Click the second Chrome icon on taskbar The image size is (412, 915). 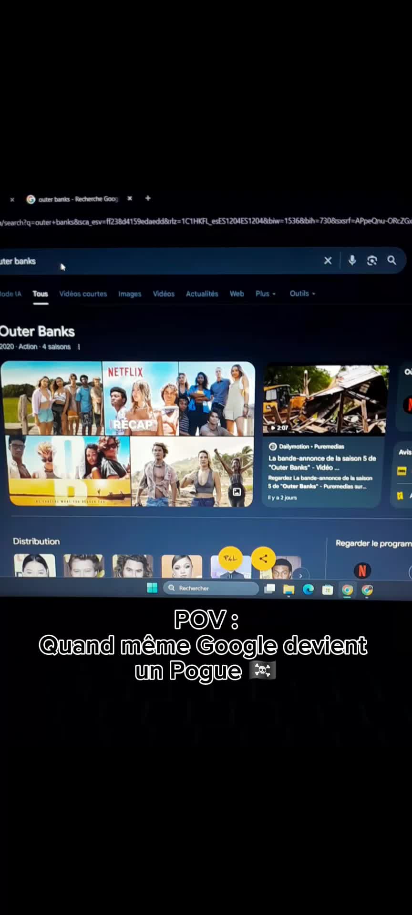tap(367, 590)
